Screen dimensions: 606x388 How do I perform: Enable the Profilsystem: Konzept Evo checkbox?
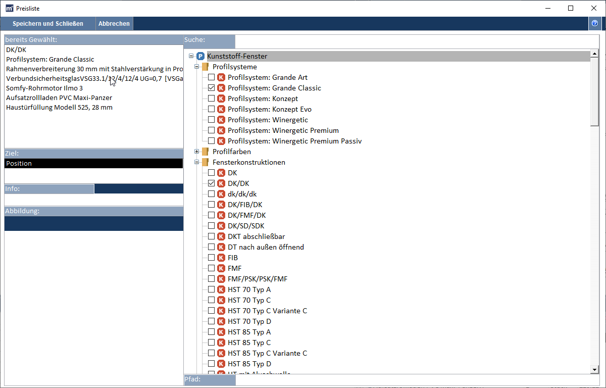(212, 110)
